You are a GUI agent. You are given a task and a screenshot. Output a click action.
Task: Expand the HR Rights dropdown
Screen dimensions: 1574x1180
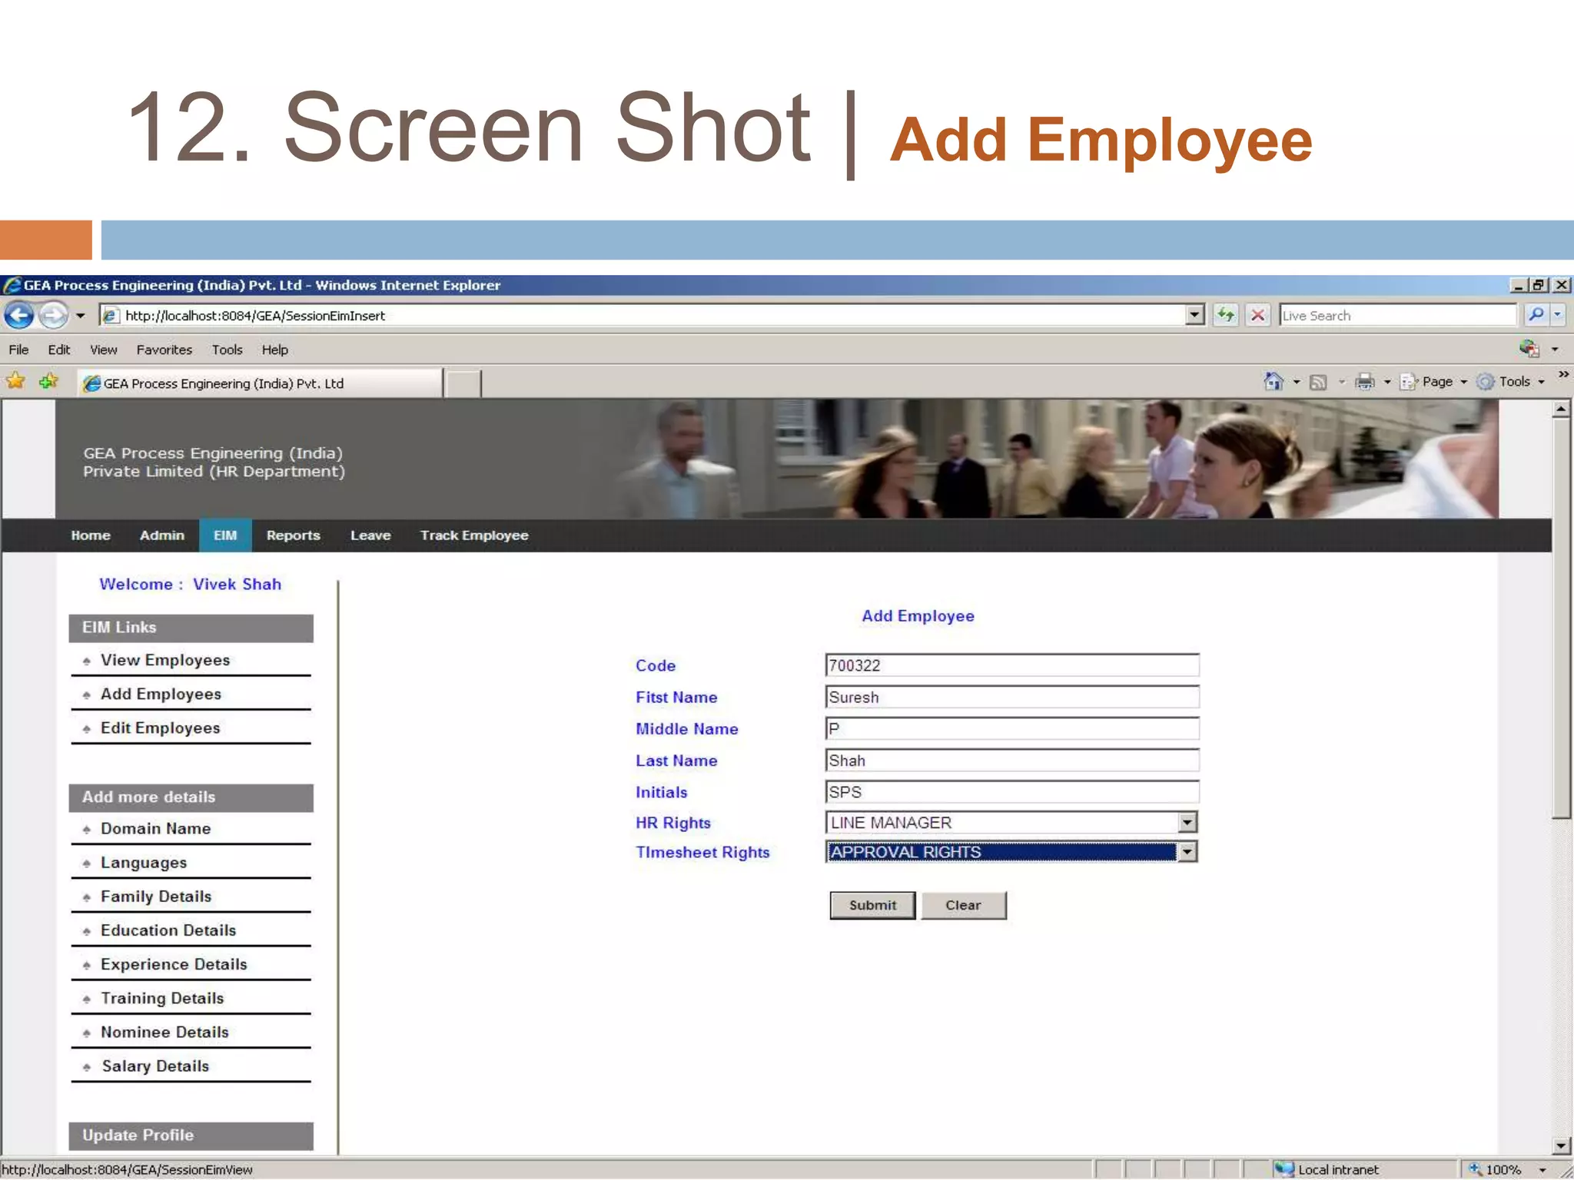(x=1187, y=823)
